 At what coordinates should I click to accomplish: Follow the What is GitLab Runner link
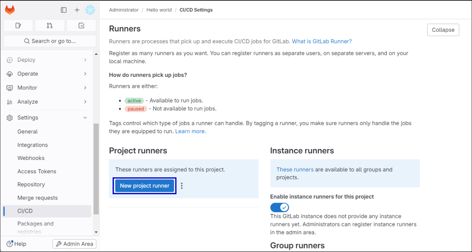point(322,41)
